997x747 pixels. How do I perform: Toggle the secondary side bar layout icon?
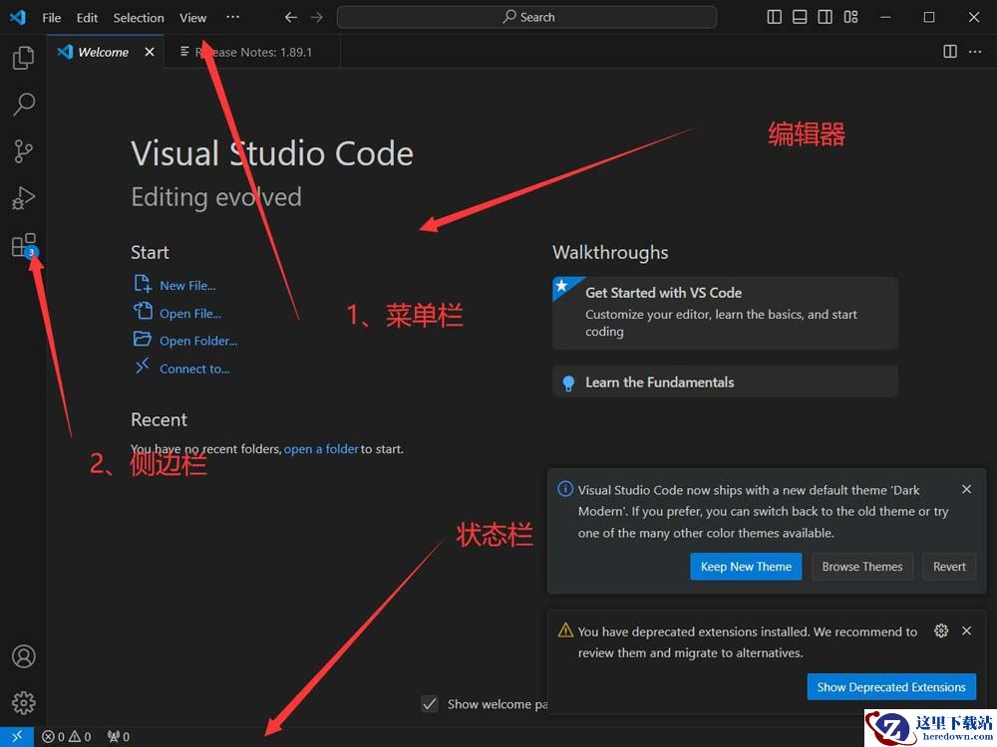coord(825,17)
